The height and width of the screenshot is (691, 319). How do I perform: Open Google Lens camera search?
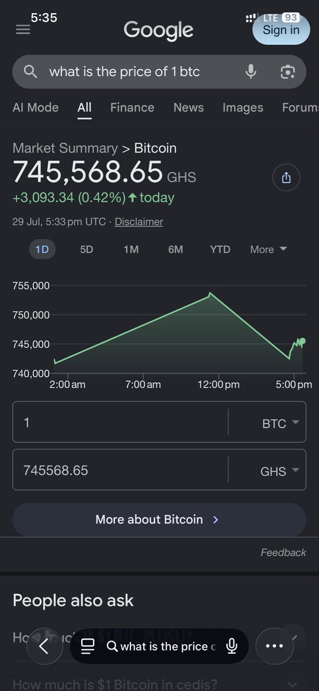click(x=287, y=72)
